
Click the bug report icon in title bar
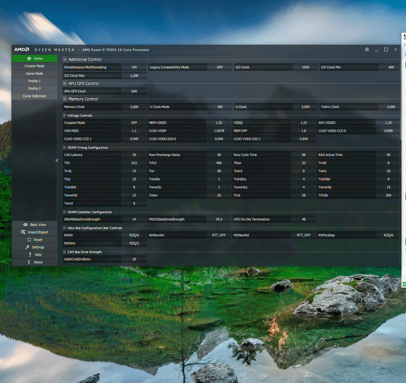click(x=367, y=49)
